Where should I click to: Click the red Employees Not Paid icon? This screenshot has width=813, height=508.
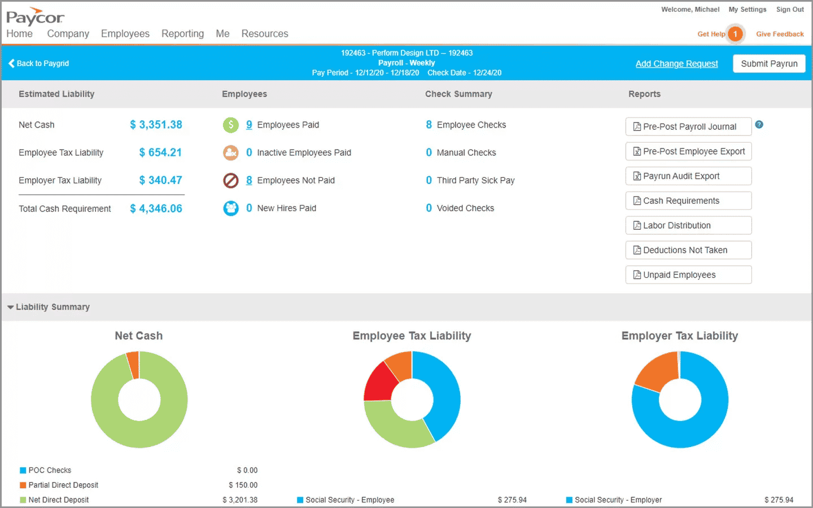click(230, 181)
